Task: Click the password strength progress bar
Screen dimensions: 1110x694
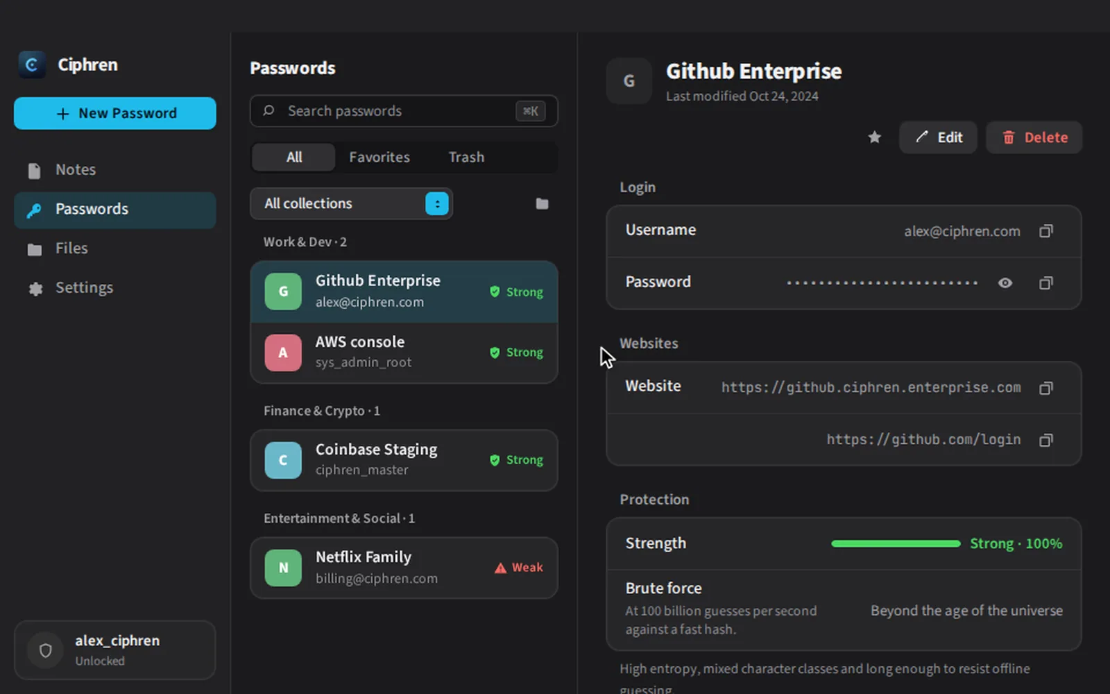Action: [896, 544]
